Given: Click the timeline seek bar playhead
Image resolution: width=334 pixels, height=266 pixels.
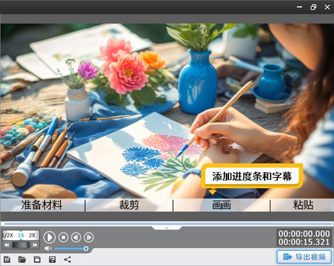Looking at the screenshot, I should coord(2,223).
